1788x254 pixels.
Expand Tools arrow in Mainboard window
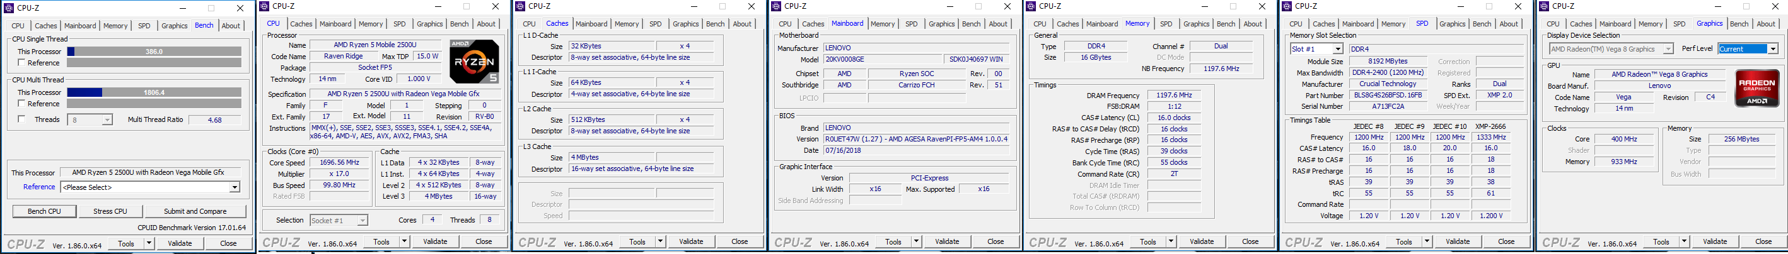point(916,241)
